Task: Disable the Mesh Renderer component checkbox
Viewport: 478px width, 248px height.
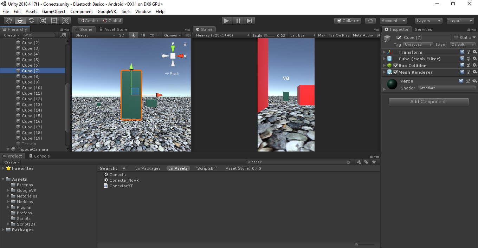Action: [x=396, y=72]
